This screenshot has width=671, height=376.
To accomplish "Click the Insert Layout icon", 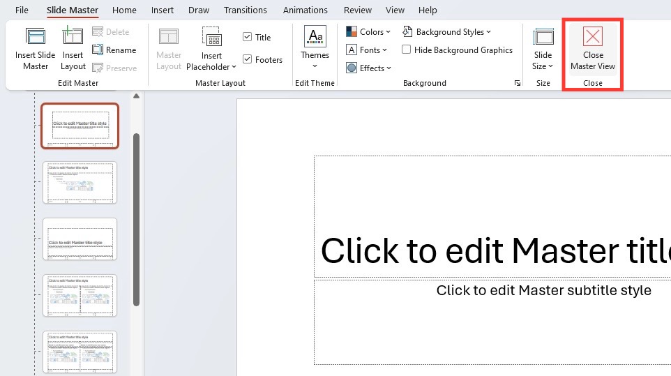I will (73, 35).
